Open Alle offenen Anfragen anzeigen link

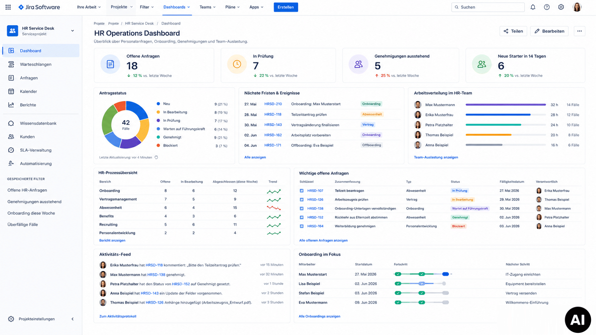[x=323, y=241]
